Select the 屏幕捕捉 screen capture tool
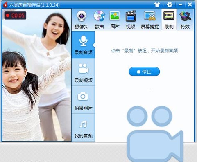197x162 pixels. 149,20
